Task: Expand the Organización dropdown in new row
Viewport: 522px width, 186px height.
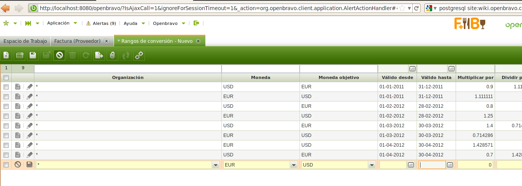Action: click(216, 165)
